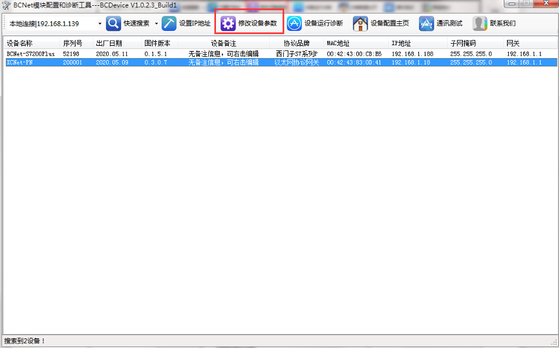The width and height of the screenshot is (560, 348).
Task: Maximize the BCDevice window
Action: point(526,3)
